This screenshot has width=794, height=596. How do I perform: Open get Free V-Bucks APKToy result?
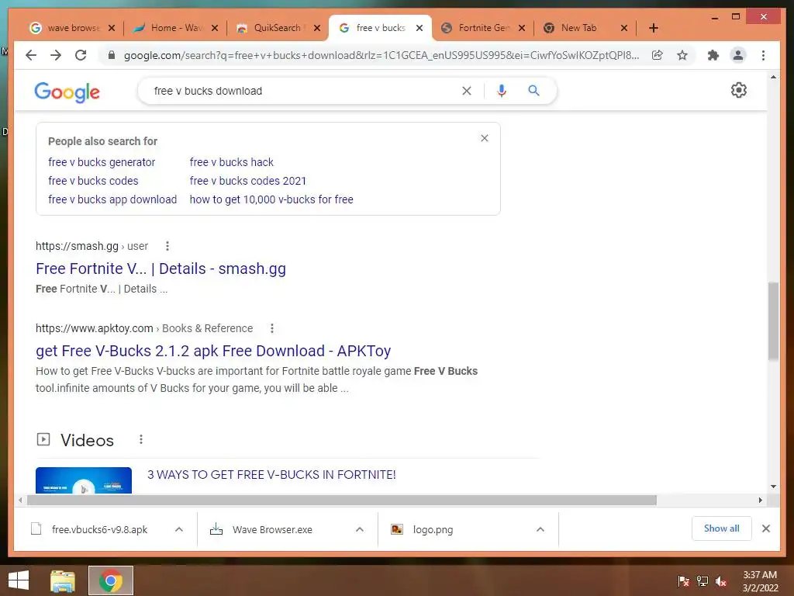pos(213,351)
